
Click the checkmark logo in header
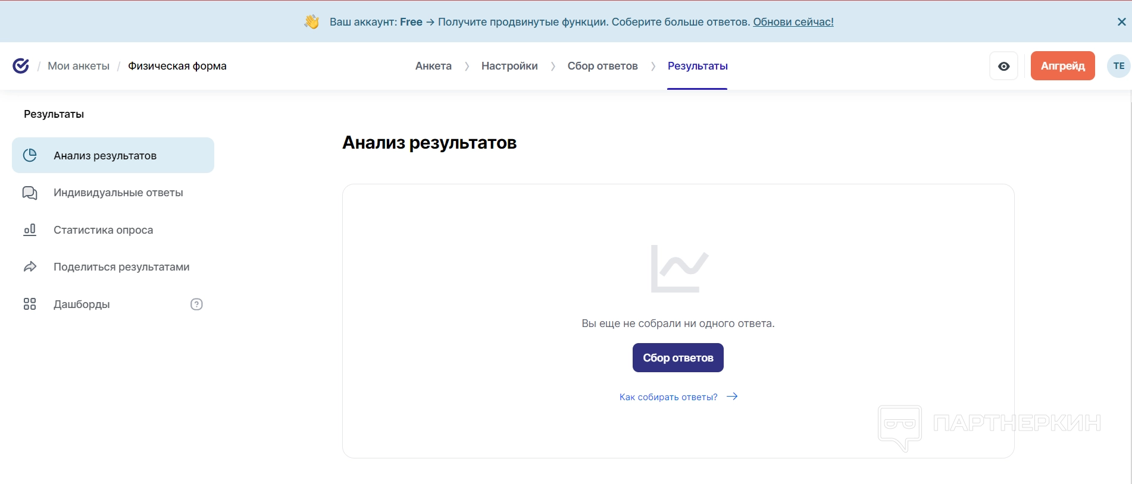(21, 66)
